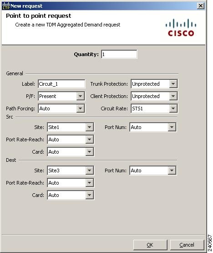Open the Dest Card dropdown
The width and height of the screenshot is (213, 253).
[71, 195]
